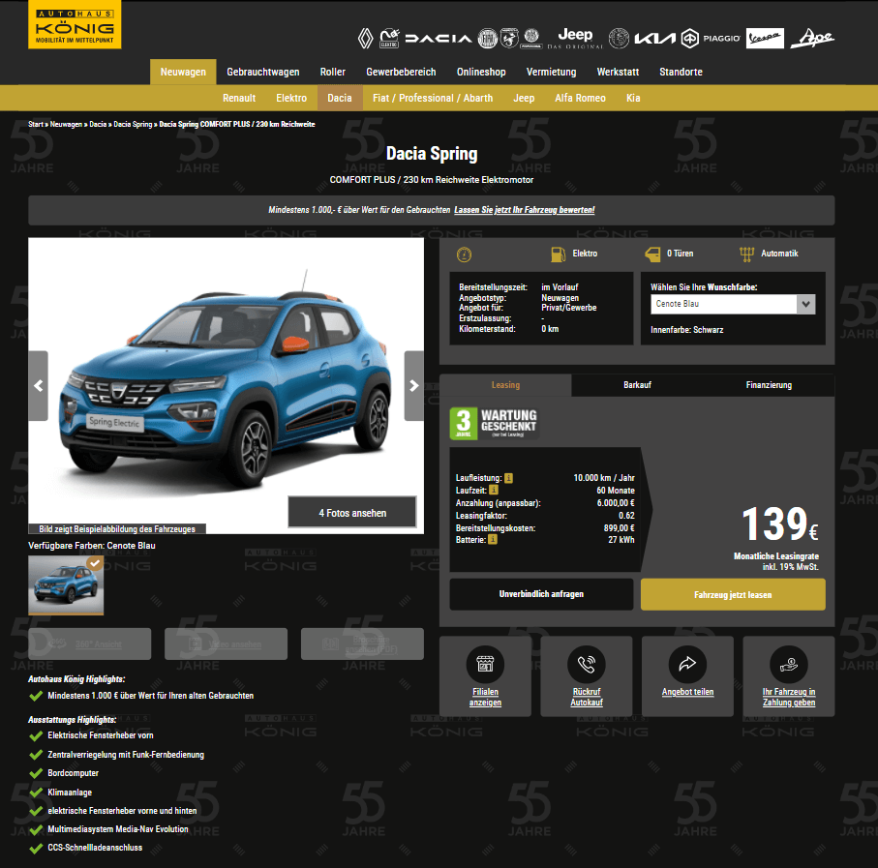Select the Cenote Blau color thumbnail

pos(66,584)
